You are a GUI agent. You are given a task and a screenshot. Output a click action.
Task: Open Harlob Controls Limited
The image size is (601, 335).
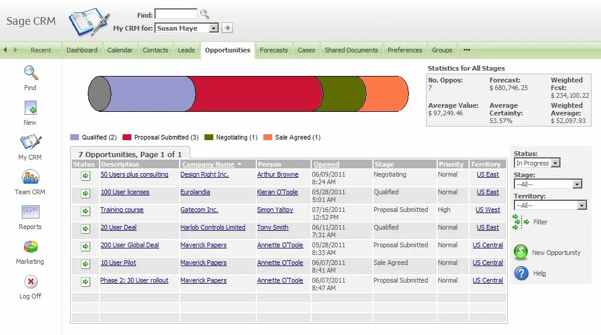(x=213, y=227)
